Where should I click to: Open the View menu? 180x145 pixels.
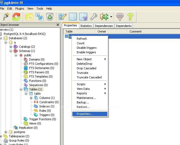(x=30, y=9)
